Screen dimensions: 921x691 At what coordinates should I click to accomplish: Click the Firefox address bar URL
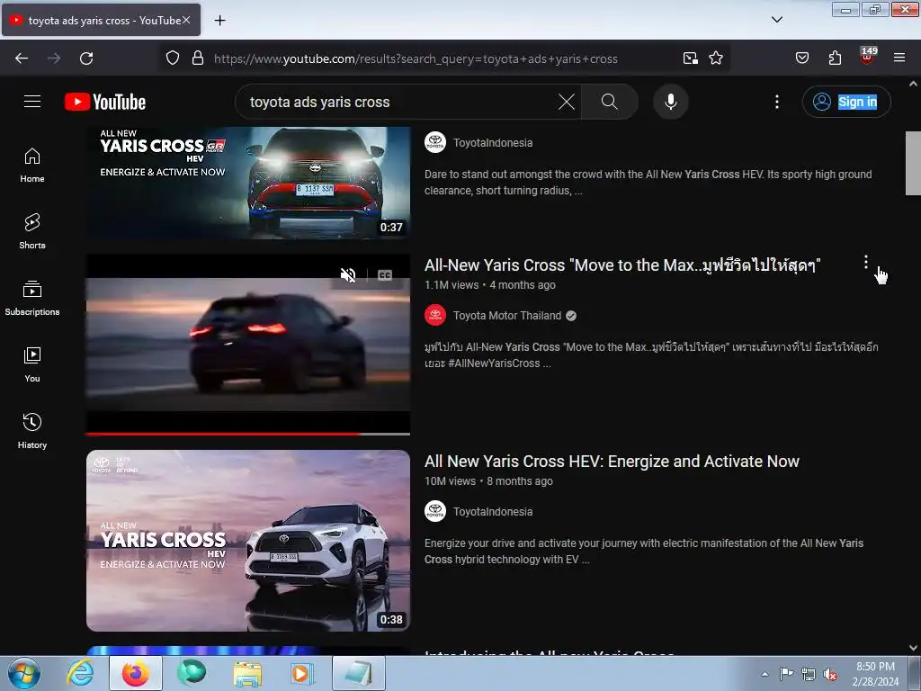(x=416, y=58)
